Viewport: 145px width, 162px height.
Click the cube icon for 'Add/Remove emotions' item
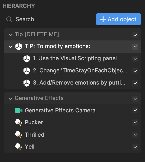(x=27, y=83)
